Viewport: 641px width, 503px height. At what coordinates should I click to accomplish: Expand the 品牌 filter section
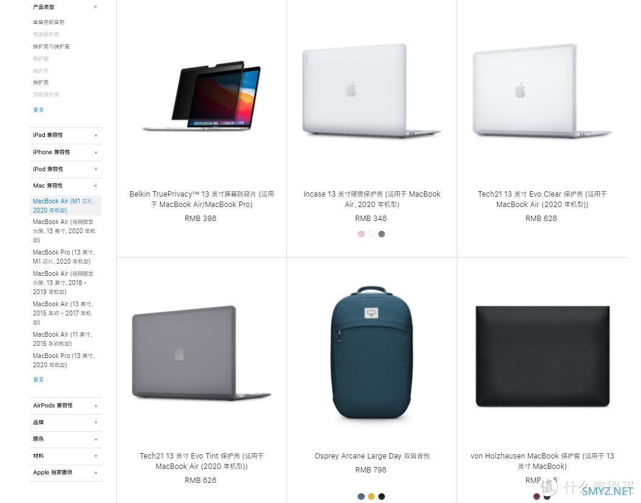pos(66,423)
